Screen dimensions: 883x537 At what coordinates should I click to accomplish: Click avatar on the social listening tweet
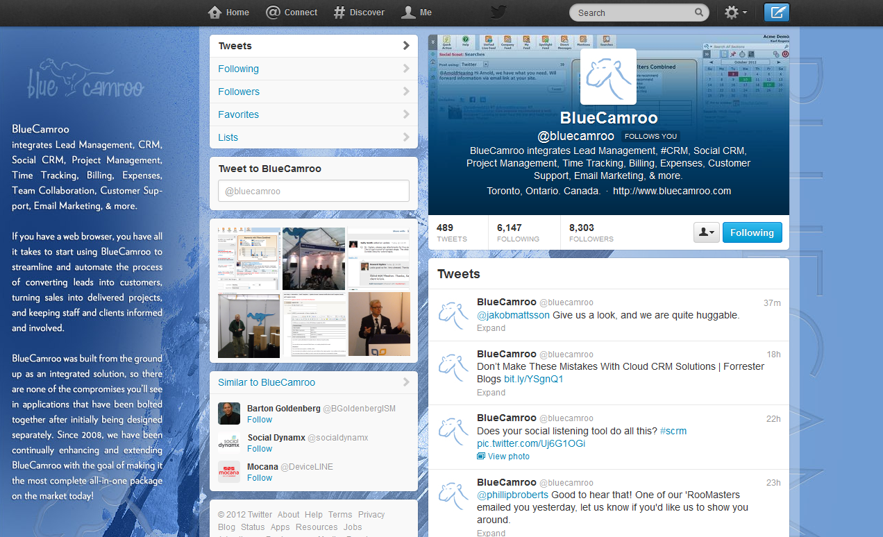pos(453,430)
